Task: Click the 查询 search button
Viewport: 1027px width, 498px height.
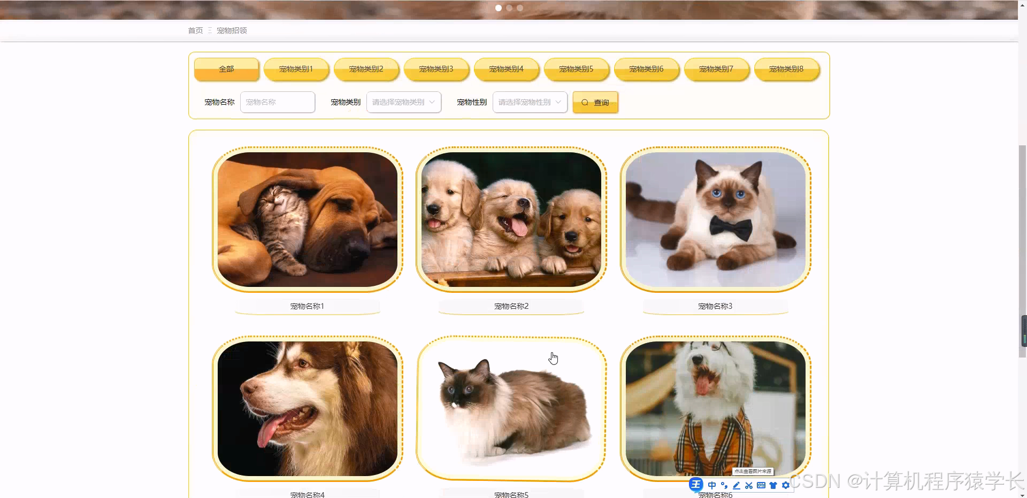Action: pyautogui.click(x=595, y=102)
